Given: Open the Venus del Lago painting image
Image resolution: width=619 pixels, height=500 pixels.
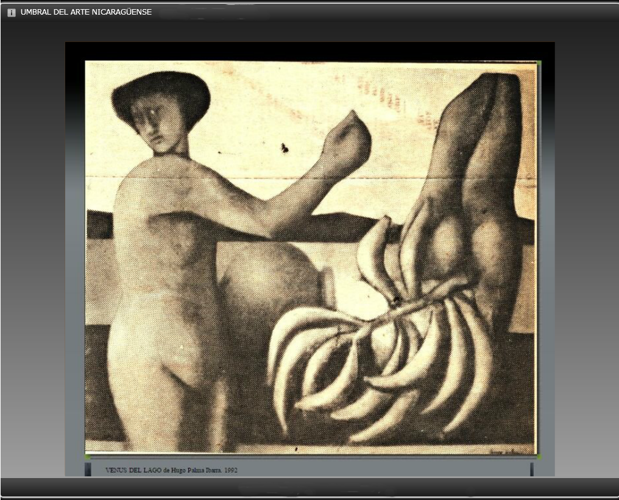Looking at the screenshot, I should pyautogui.click(x=311, y=258).
